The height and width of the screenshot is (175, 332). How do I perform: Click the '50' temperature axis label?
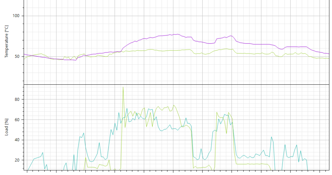pos(17,56)
